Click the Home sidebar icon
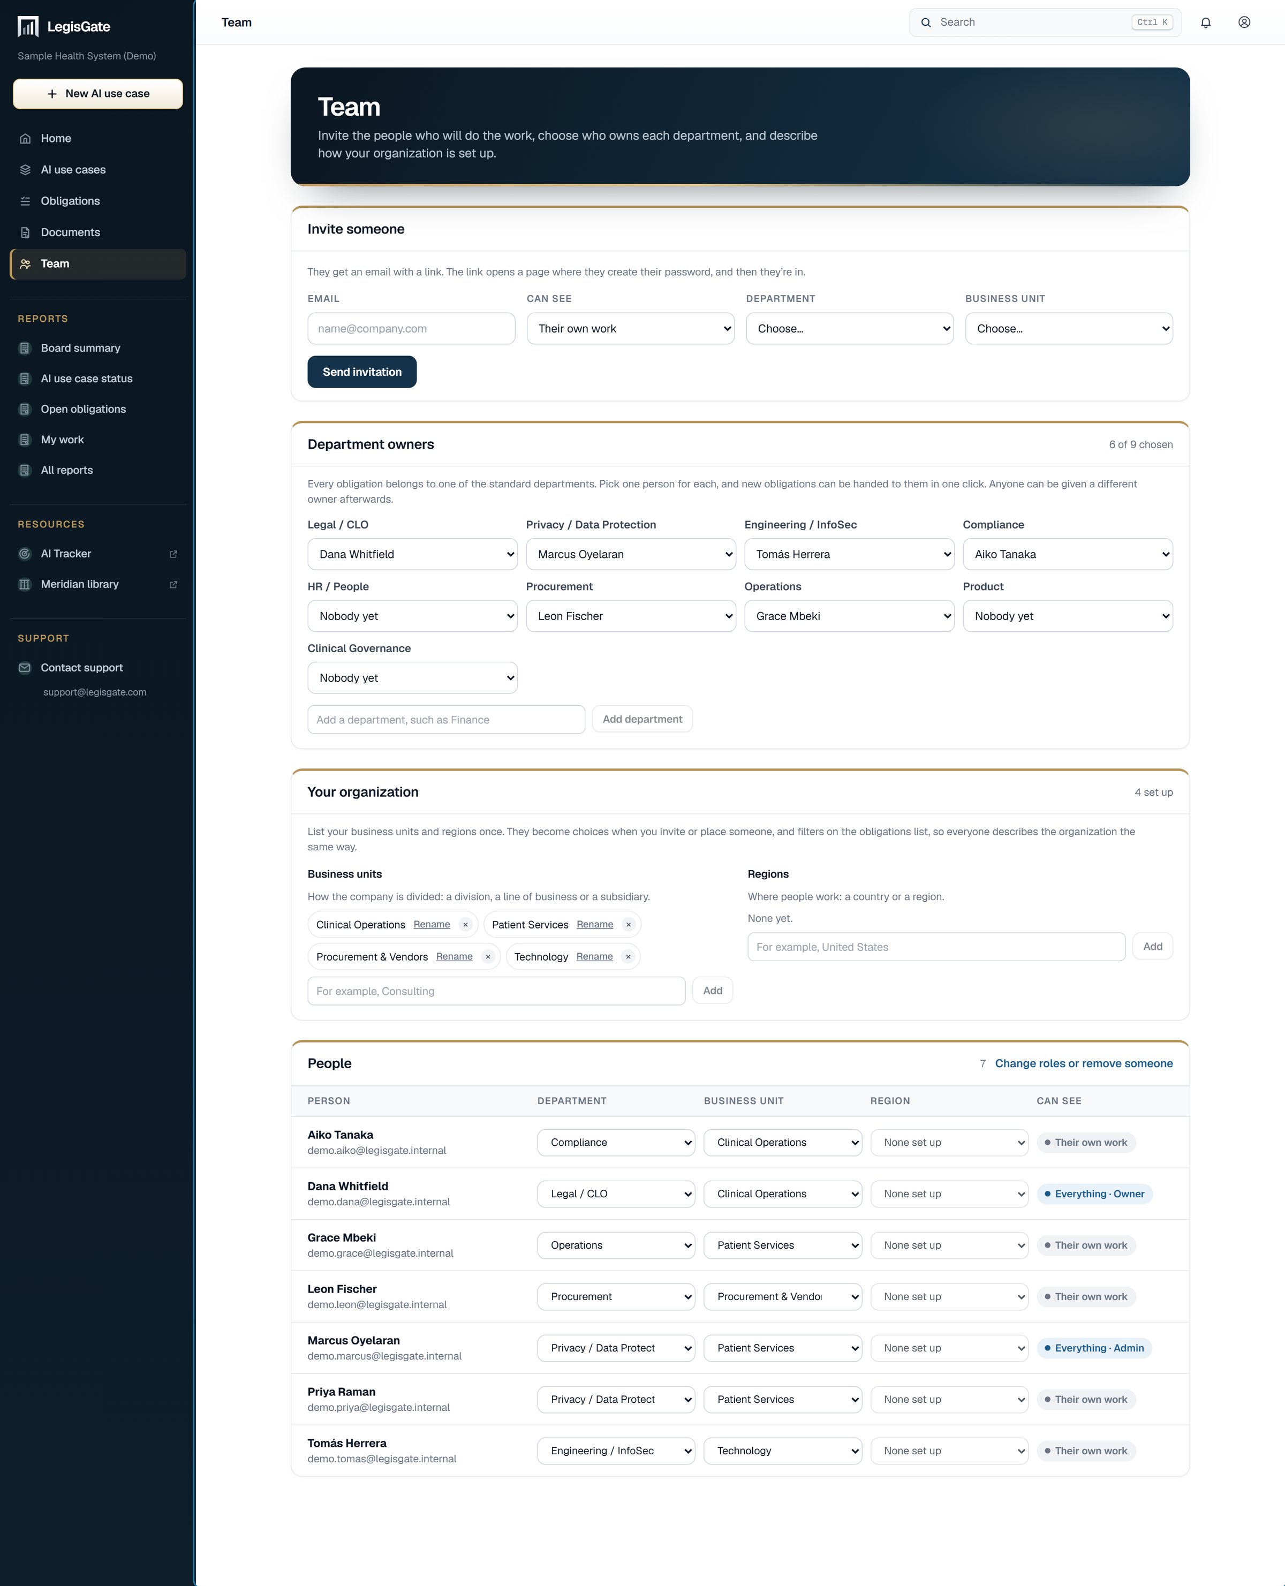The image size is (1285, 1586). coord(25,138)
